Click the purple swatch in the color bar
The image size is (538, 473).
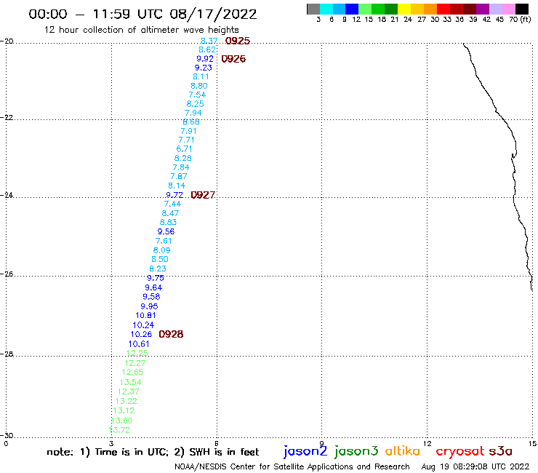click(x=483, y=9)
